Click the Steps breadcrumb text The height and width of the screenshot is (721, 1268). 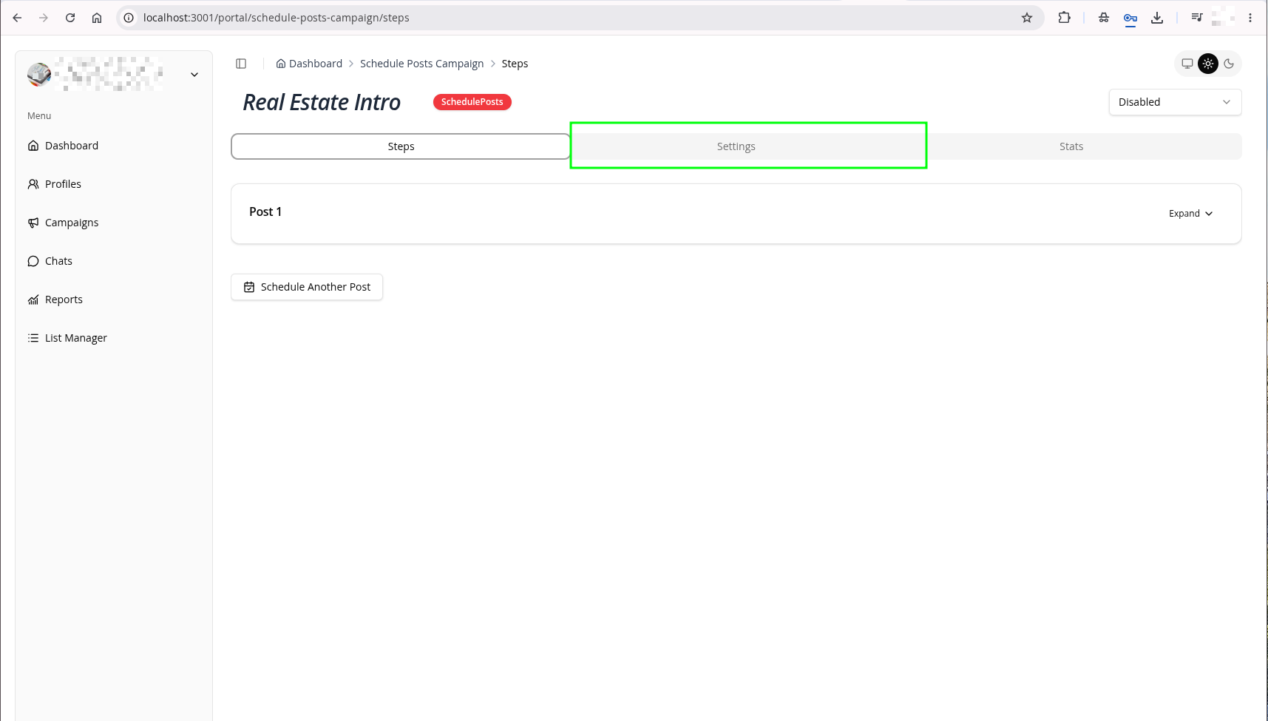tap(515, 64)
